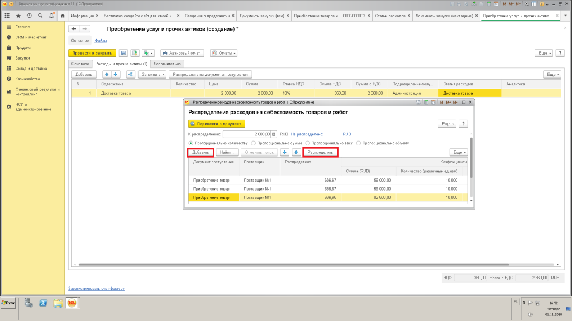
Task: Click Найти... in the dialog
Action: pyautogui.click(x=227, y=152)
